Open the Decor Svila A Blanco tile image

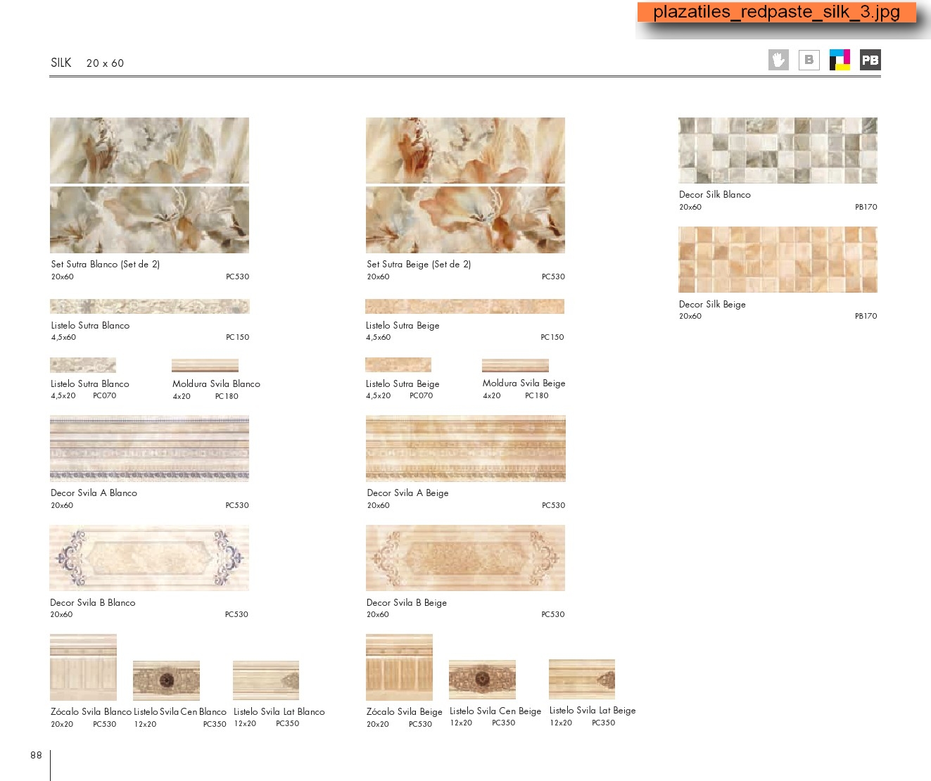tap(149, 448)
